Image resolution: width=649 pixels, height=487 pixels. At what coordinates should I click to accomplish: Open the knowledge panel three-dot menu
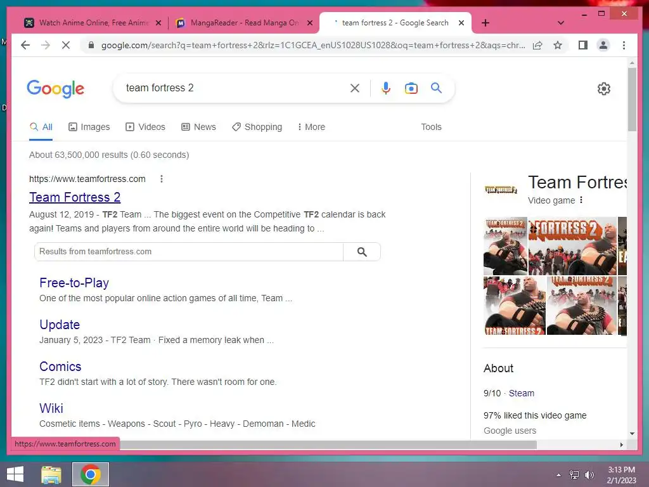tap(581, 200)
